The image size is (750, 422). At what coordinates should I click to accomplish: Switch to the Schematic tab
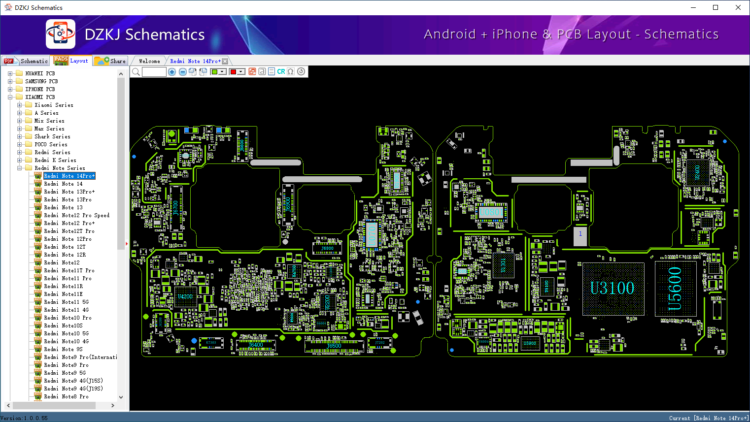pos(26,61)
